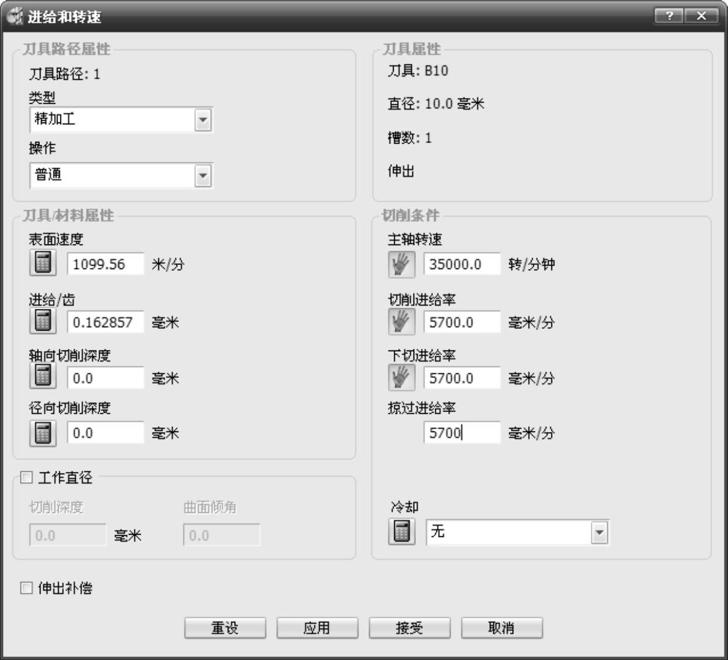The height and width of the screenshot is (660, 728).
Task: Click the 伸出 label in 刀具属性
Action: click(x=401, y=171)
